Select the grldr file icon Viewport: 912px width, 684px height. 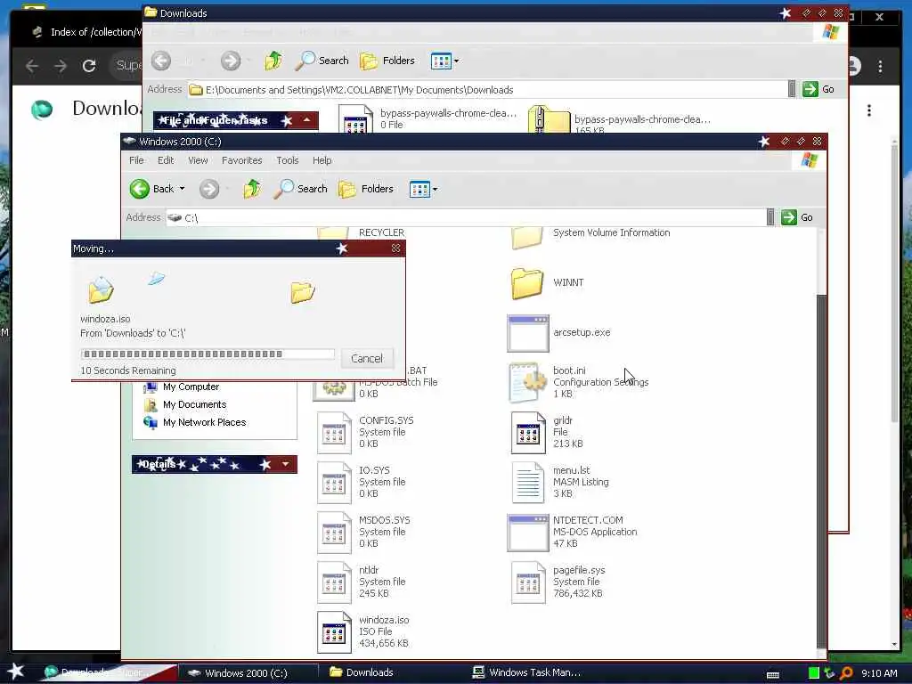pyautogui.click(x=527, y=433)
